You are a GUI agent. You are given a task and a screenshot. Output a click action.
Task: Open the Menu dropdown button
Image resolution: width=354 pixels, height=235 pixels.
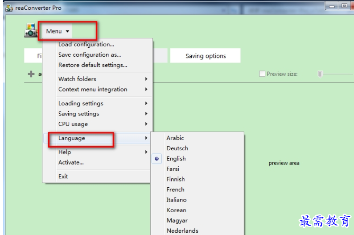coord(58,31)
